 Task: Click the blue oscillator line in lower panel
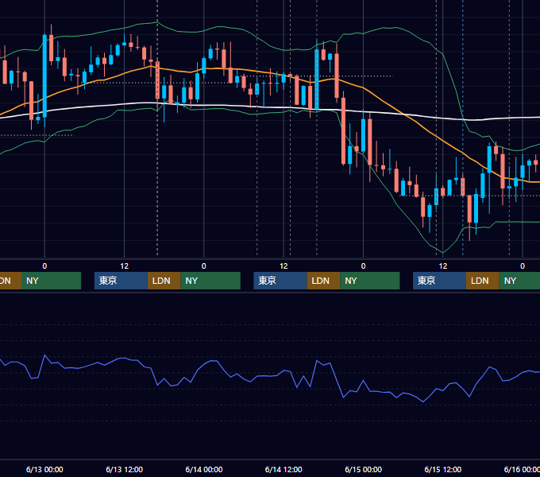pyautogui.click(x=270, y=376)
